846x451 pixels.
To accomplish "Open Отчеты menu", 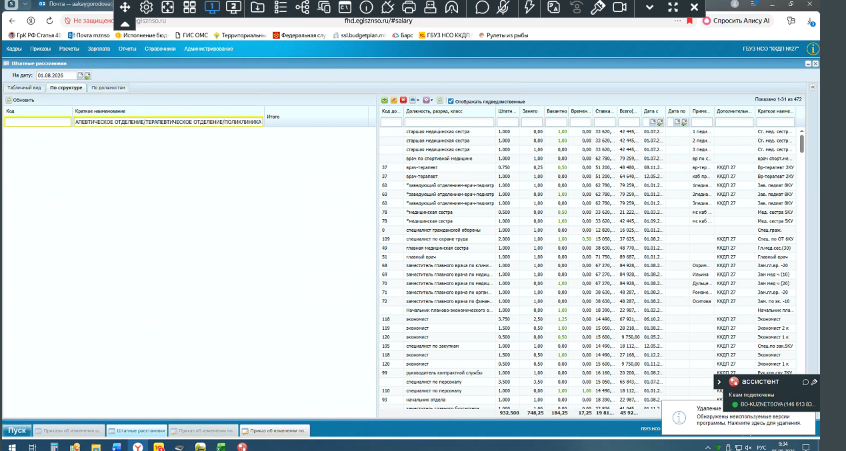I will click(127, 49).
